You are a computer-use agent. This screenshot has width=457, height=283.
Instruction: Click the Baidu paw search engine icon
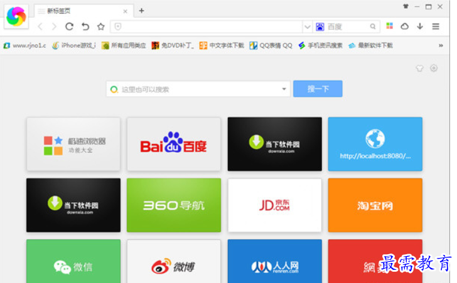pyautogui.click(x=320, y=27)
